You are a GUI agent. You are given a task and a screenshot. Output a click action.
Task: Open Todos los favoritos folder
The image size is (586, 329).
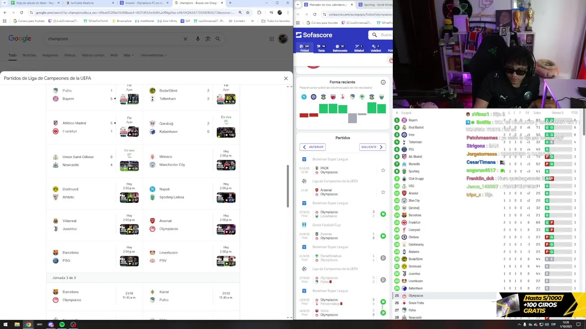(276, 21)
